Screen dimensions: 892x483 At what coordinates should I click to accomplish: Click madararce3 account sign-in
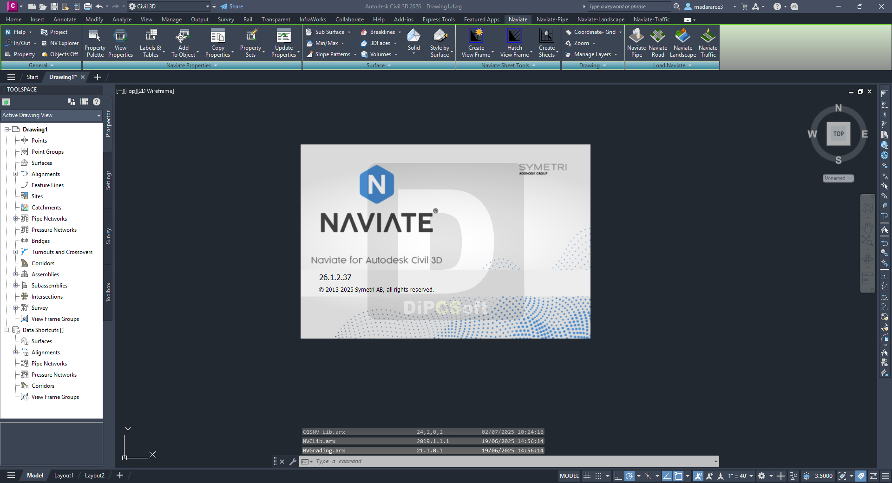704,7
